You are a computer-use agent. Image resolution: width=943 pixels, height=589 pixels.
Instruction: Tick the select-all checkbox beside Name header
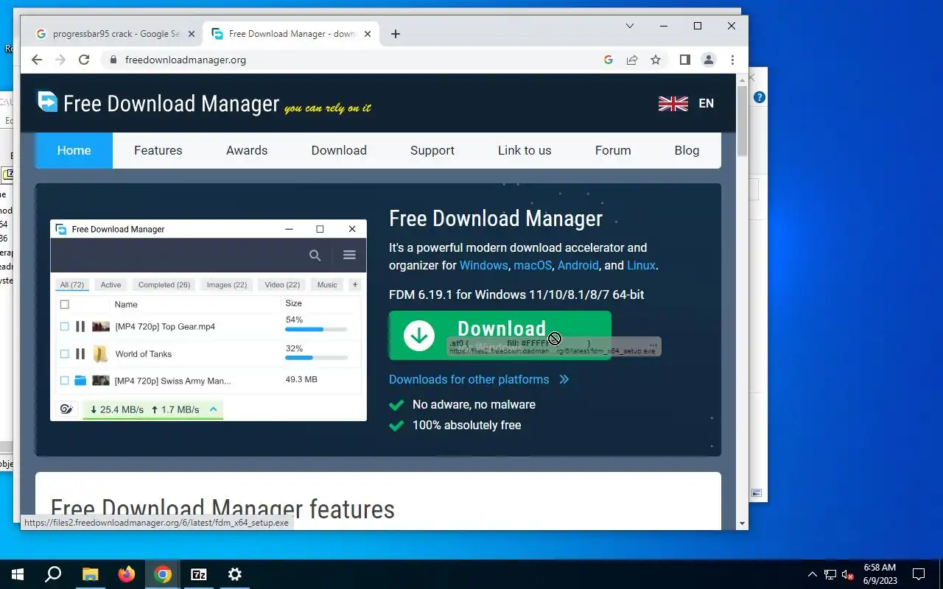click(65, 304)
